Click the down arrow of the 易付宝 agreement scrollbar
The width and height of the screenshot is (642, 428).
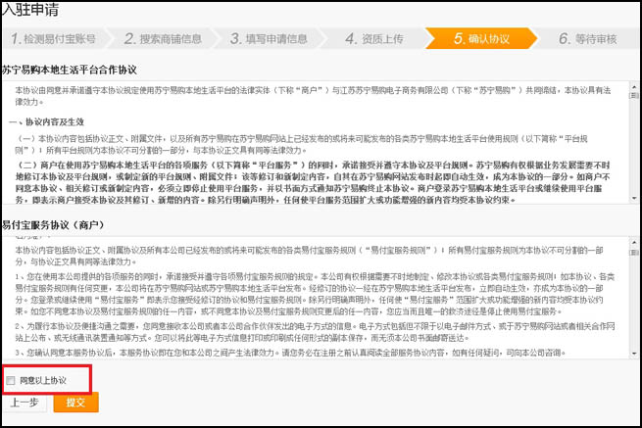coord(634,354)
